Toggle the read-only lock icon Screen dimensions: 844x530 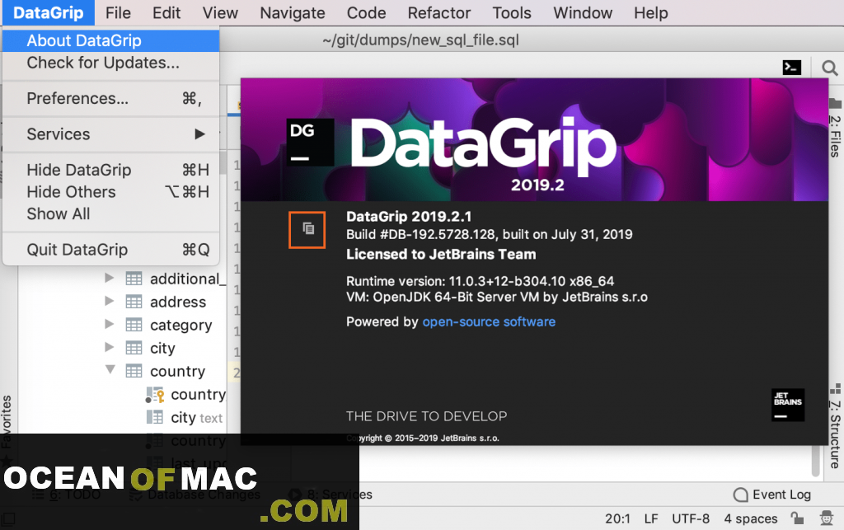click(x=797, y=518)
